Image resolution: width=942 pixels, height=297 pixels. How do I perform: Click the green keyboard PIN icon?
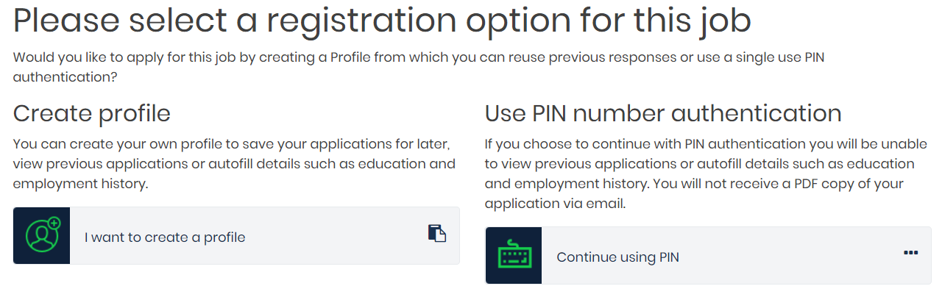click(514, 255)
